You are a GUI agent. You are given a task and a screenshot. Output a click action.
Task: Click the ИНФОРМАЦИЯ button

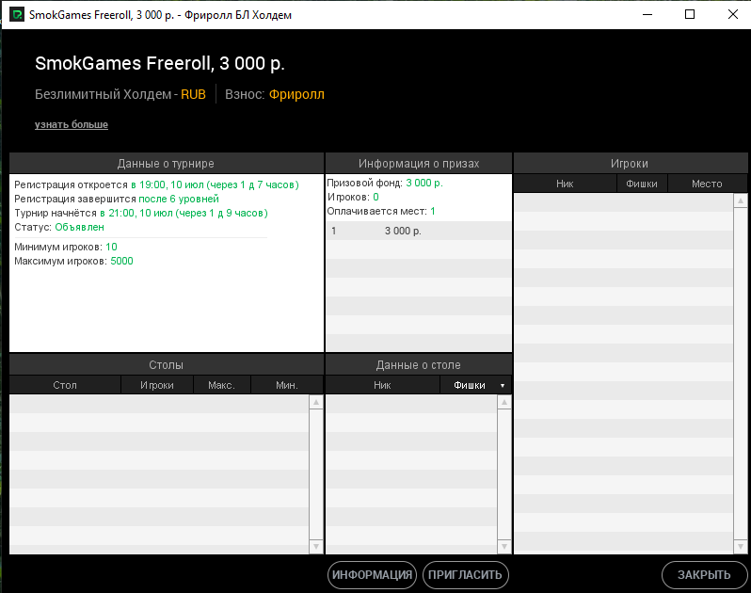(x=372, y=575)
